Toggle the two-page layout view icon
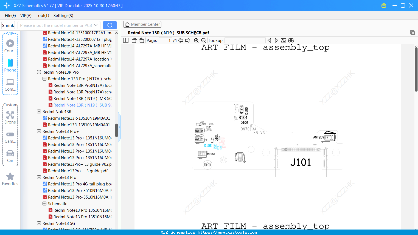418x235 pixels. pyautogui.click(x=126, y=41)
